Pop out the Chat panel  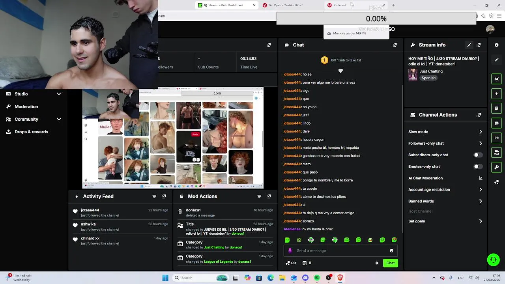[395, 45]
